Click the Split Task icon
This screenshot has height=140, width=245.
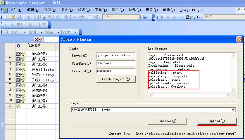(82, 17)
